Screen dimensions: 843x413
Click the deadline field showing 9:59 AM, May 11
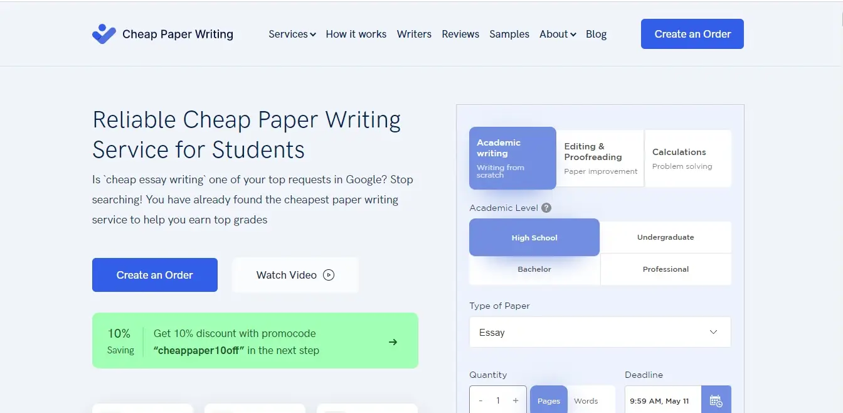[663, 400]
